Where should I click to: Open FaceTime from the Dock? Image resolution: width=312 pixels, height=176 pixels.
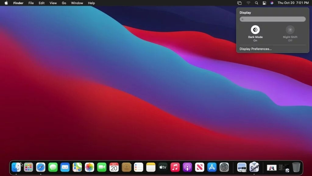102,167
